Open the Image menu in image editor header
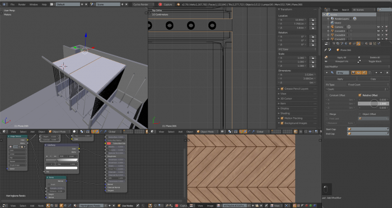392x208 pixels. (x=210, y=206)
